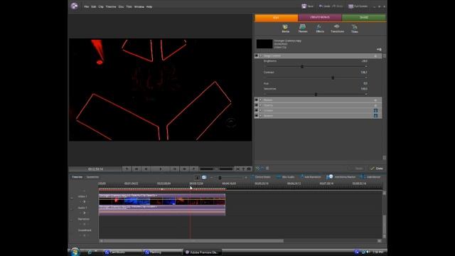Screen dimensions: 455x256
Task: Click the Save icon in the top bar
Action: (304, 6)
